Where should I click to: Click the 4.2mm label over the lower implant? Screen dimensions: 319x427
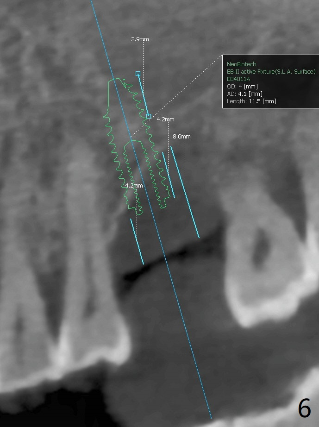134,186
